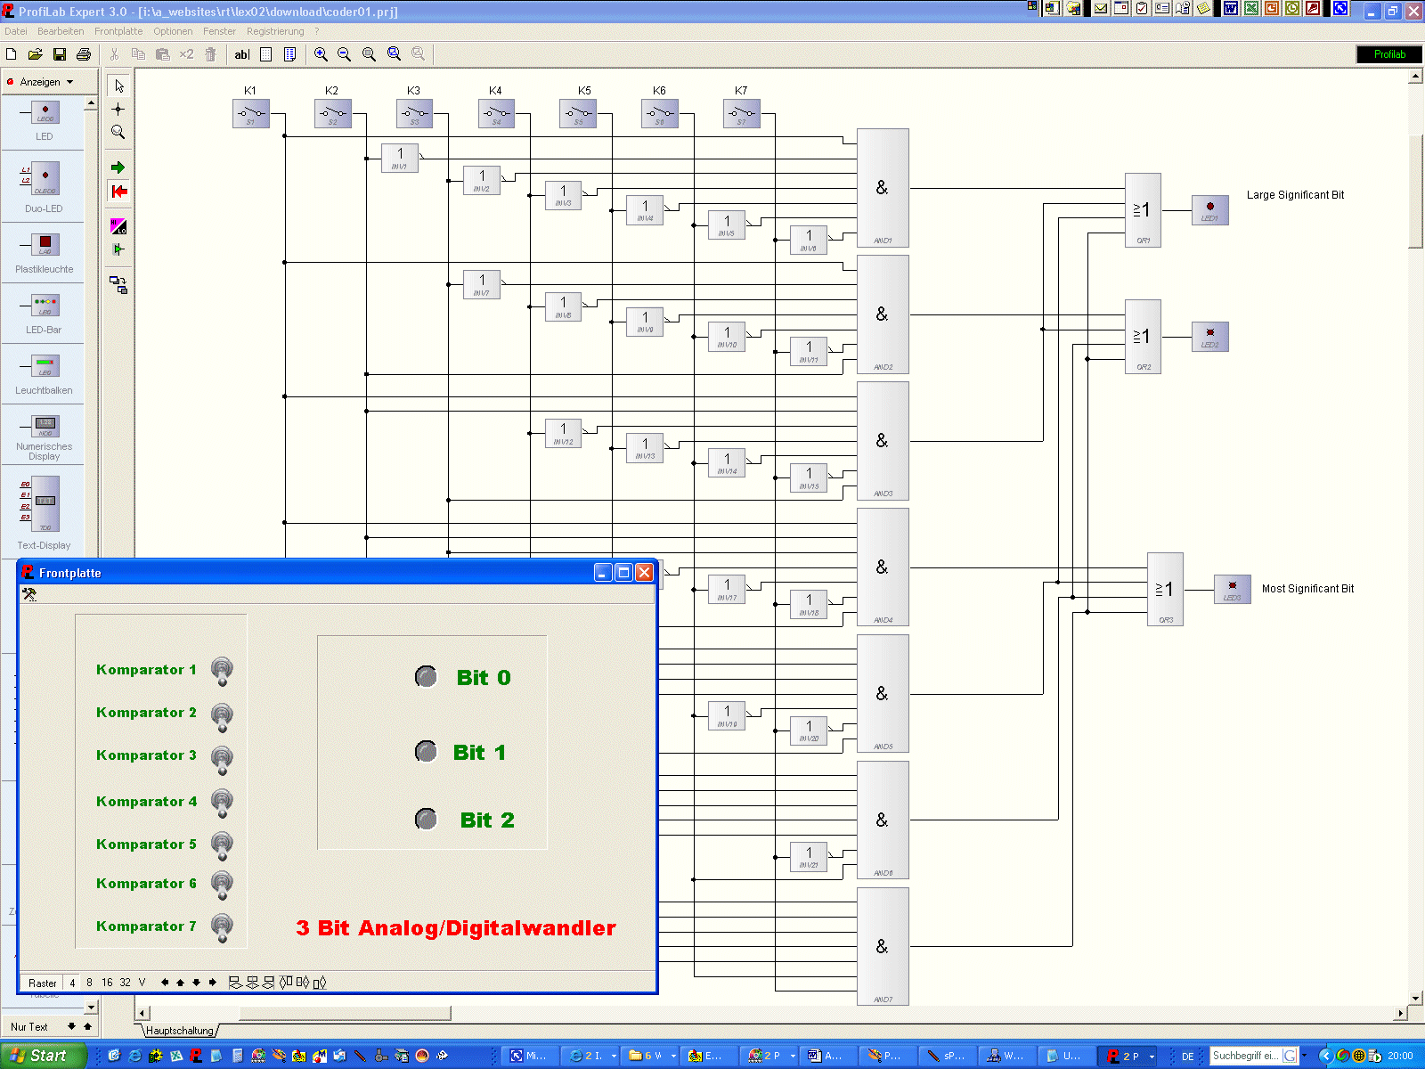Pick the LED-Bar component
Screen dimensions: 1425x1069
[x=45, y=314]
